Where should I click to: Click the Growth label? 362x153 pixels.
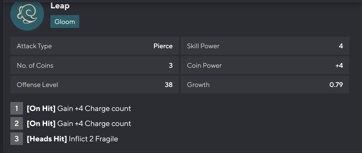[198, 85]
